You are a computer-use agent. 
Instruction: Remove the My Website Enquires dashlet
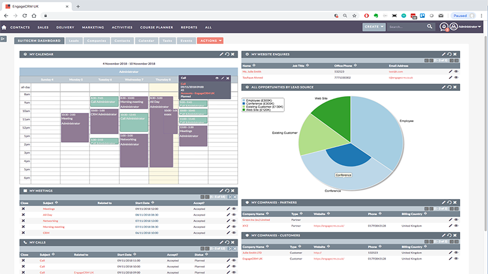point(455,54)
